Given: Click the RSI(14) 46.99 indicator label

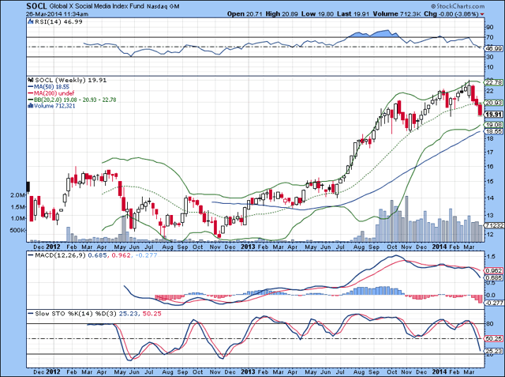Looking at the screenshot, I should tap(59, 21).
